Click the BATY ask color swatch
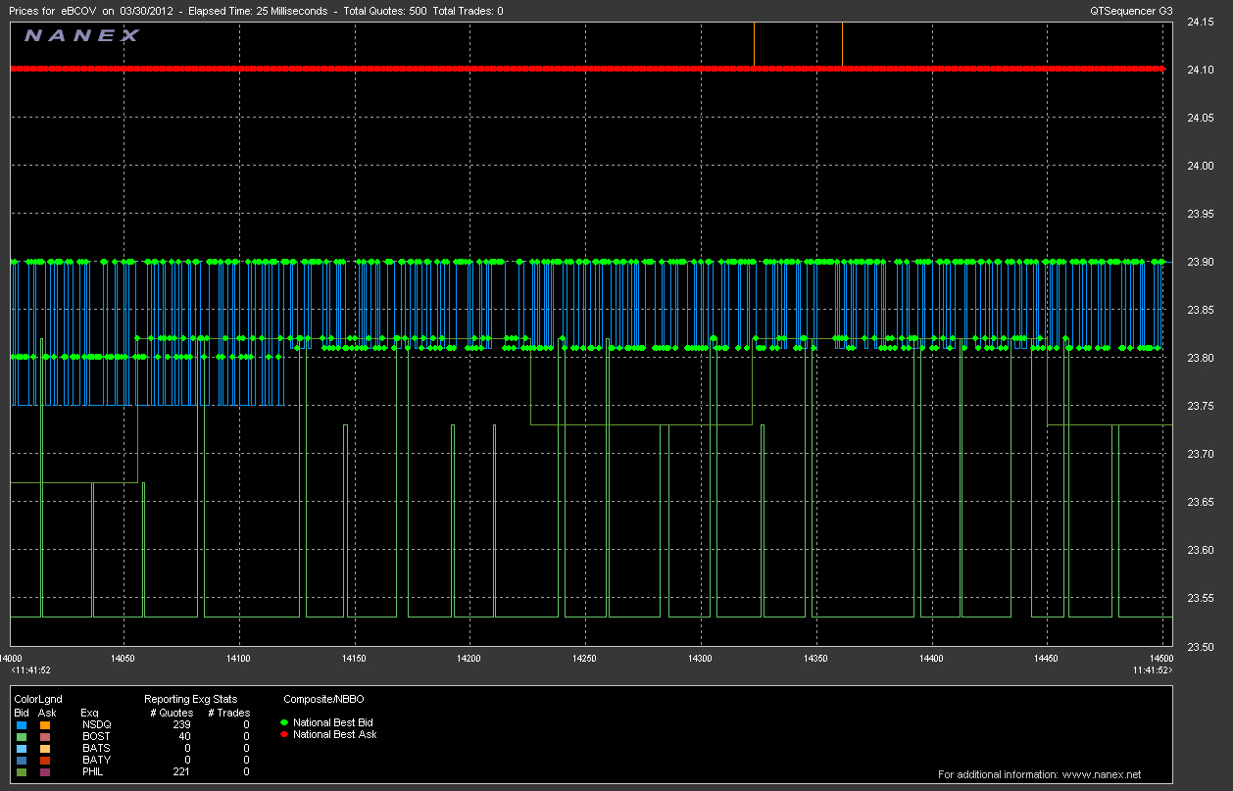1233x791 pixels. pyautogui.click(x=43, y=760)
